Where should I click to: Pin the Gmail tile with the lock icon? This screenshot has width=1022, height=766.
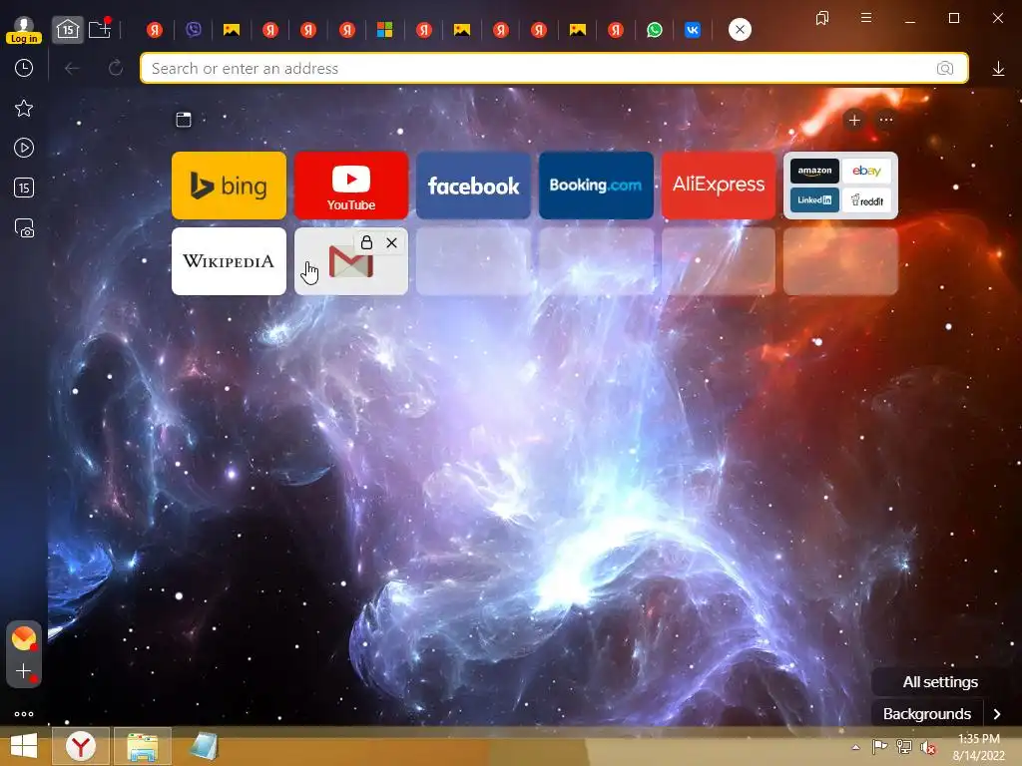point(366,243)
